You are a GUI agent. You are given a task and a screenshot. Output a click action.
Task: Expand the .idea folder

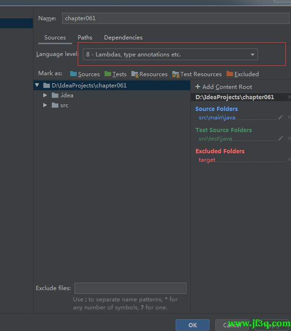[45, 95]
